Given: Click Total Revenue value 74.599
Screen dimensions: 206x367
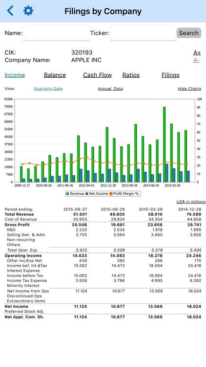Looking at the screenshot, I should click(x=194, y=214).
